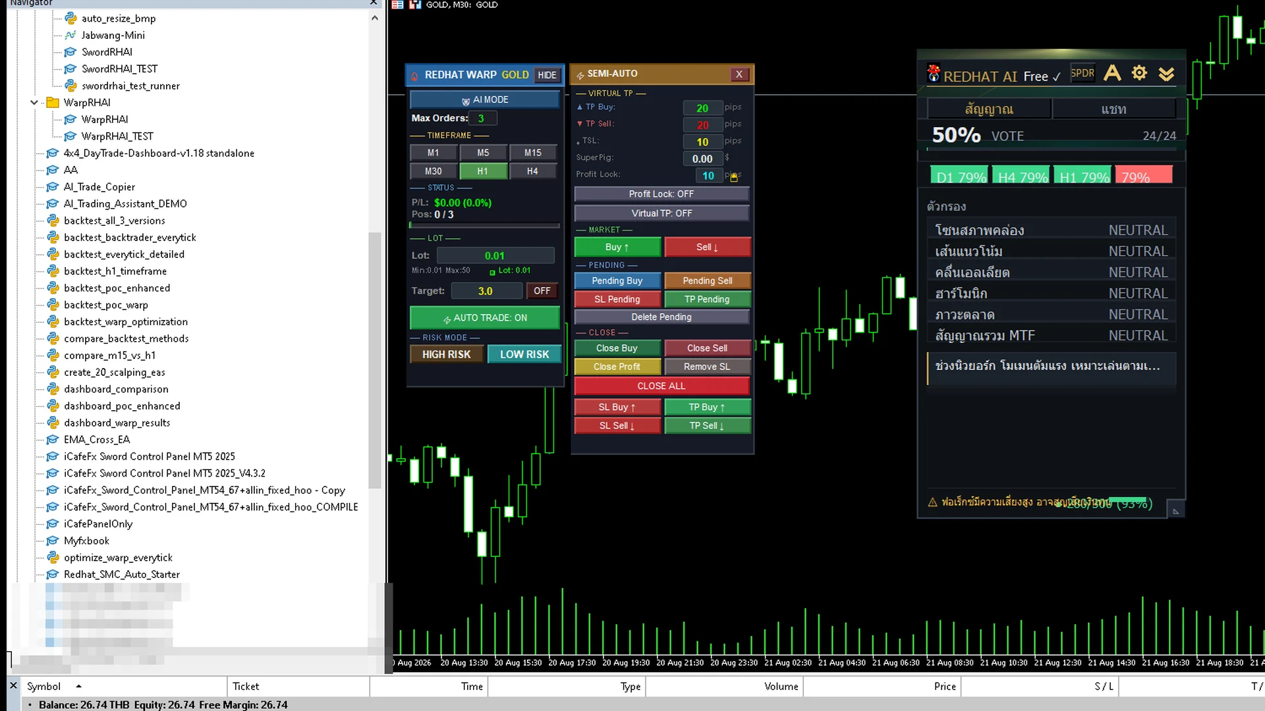Collapse REDHAT AI panel with double chevron
The image size is (1265, 711).
pos(1166,74)
